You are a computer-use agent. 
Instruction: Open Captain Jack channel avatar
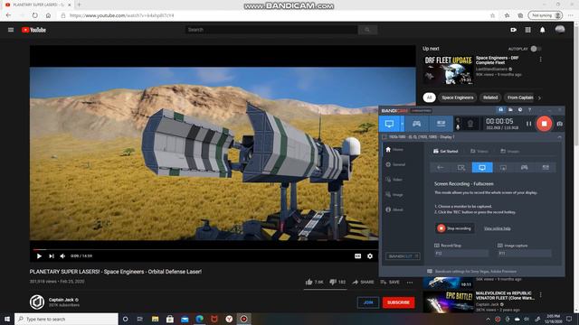click(x=37, y=302)
